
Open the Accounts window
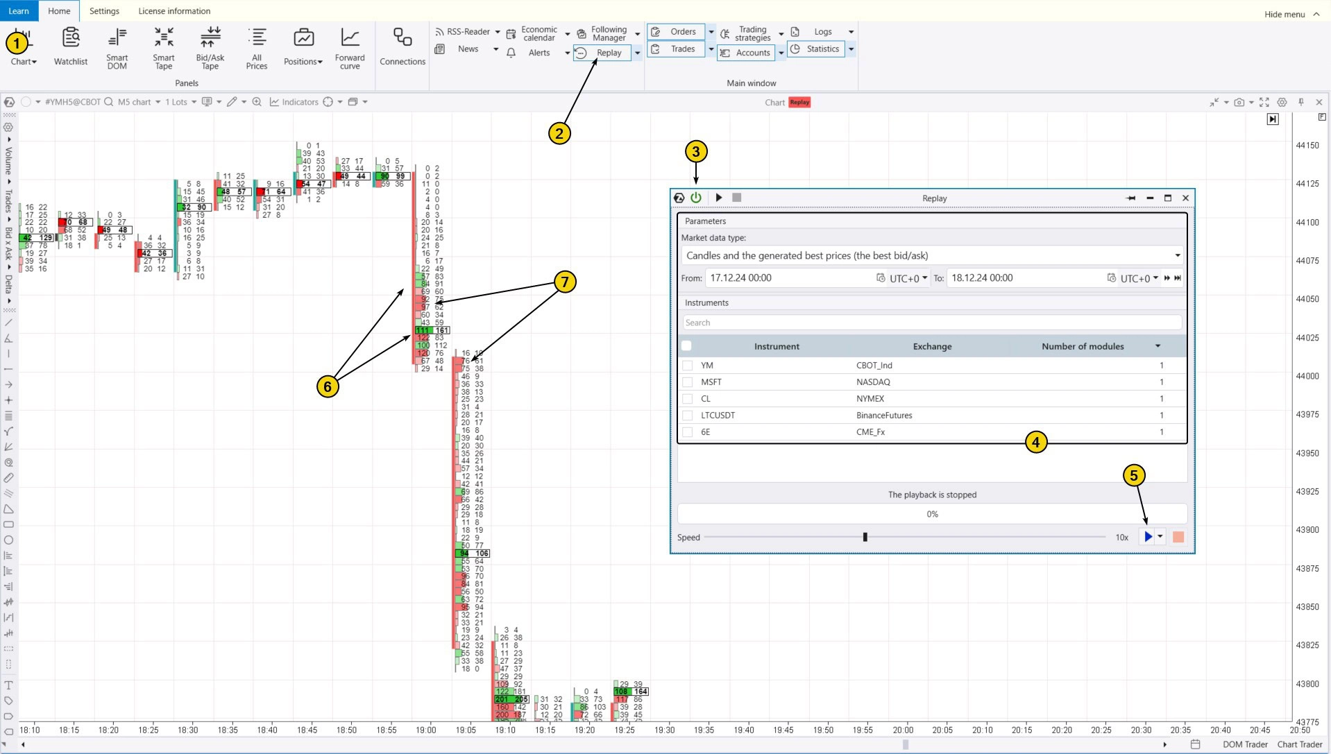click(745, 53)
